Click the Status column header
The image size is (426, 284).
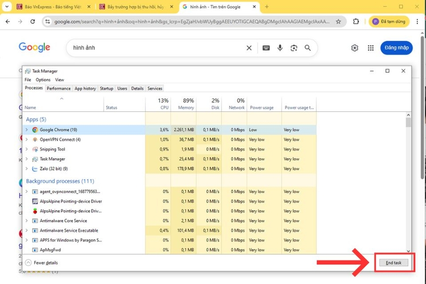(x=125, y=104)
